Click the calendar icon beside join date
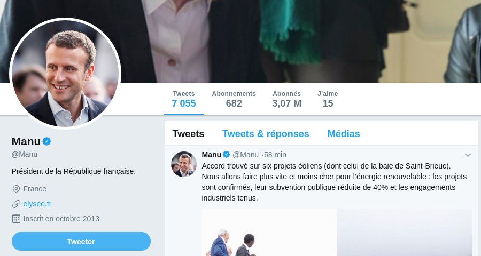Image resolution: width=481 pixels, height=256 pixels. [16, 219]
